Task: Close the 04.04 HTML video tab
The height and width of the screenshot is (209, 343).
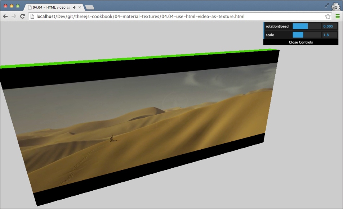Action: click(x=80, y=8)
